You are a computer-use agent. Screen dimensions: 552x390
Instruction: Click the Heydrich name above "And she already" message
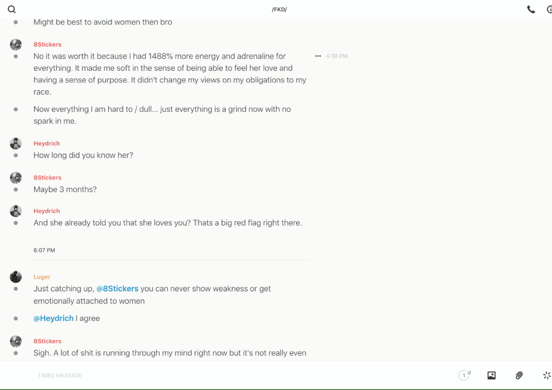point(47,211)
